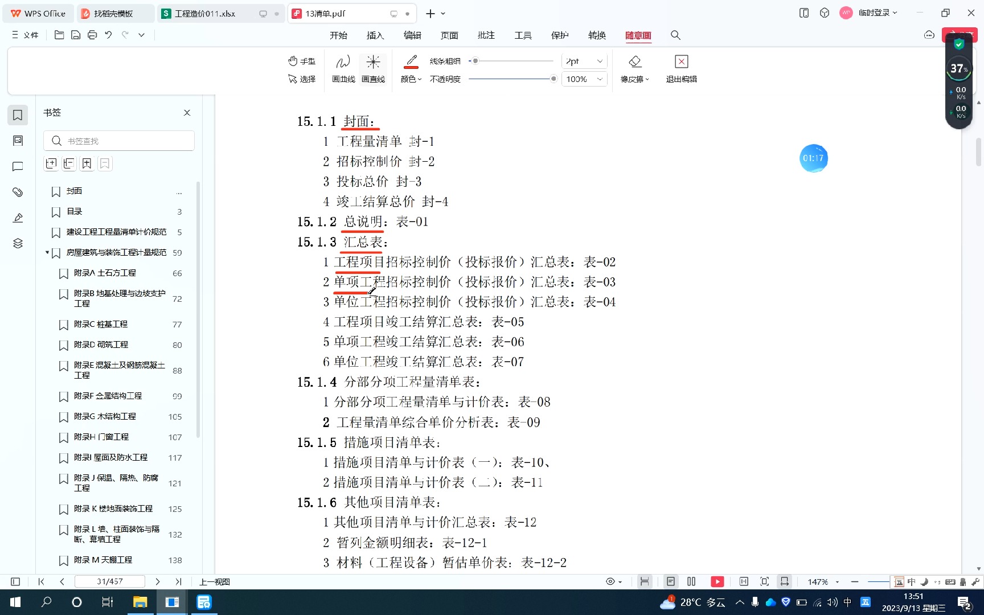Click the undo icon
The width and height of the screenshot is (984, 615).
(x=108, y=35)
